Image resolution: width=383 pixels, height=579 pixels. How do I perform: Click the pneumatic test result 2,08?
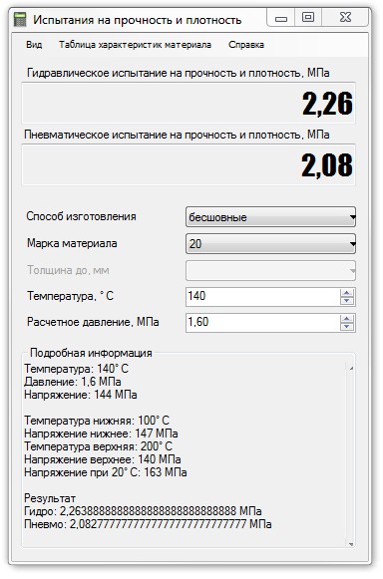coord(327,165)
